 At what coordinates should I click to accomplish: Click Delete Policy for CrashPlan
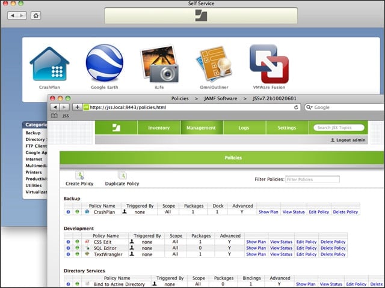click(345, 212)
